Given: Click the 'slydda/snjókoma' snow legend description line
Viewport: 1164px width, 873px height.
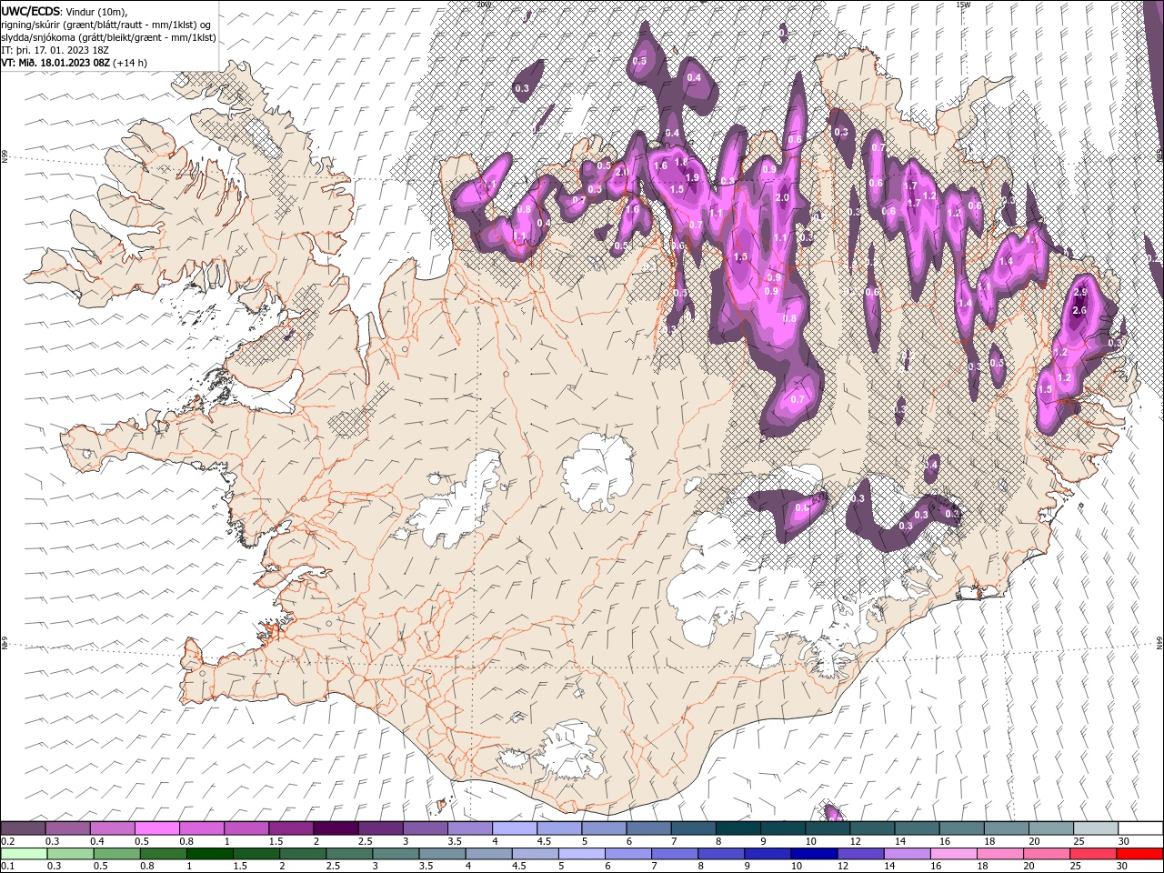Looking at the screenshot, I should click(x=108, y=37).
